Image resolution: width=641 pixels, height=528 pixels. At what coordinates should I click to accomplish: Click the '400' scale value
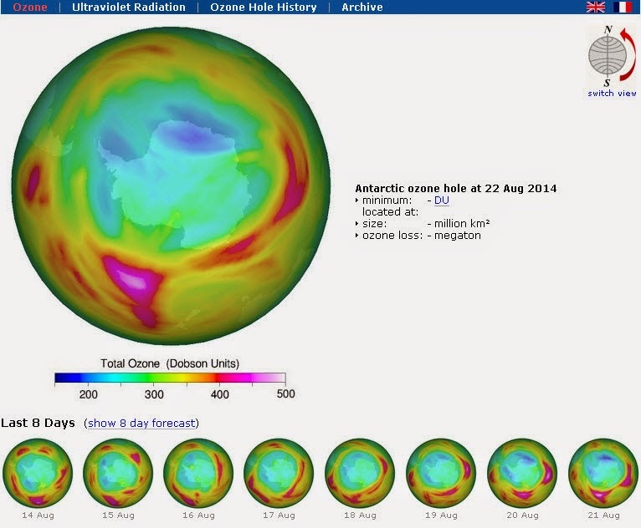pos(219,394)
